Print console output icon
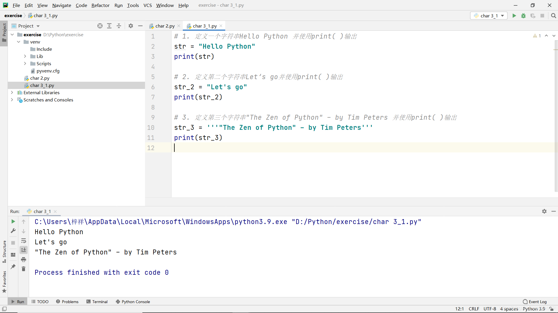Image resolution: width=558 pixels, height=313 pixels. pyautogui.click(x=24, y=259)
